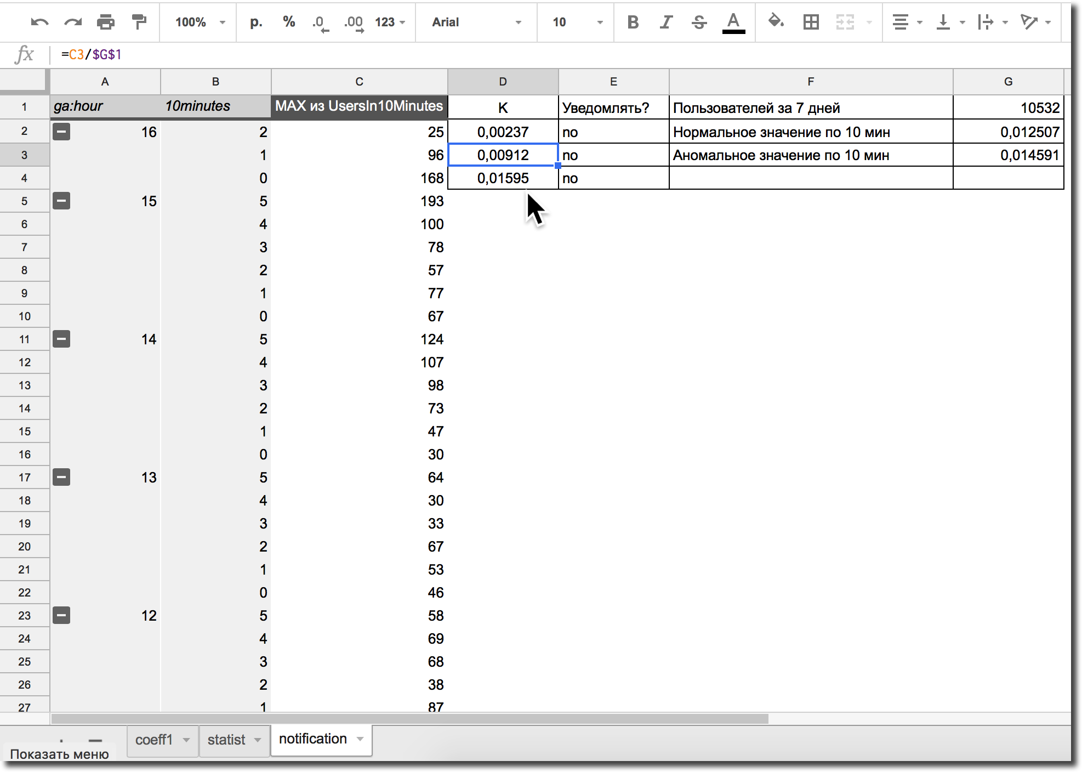The image size is (1082, 772).
Task: Open the text color picker
Action: pyautogui.click(x=733, y=22)
